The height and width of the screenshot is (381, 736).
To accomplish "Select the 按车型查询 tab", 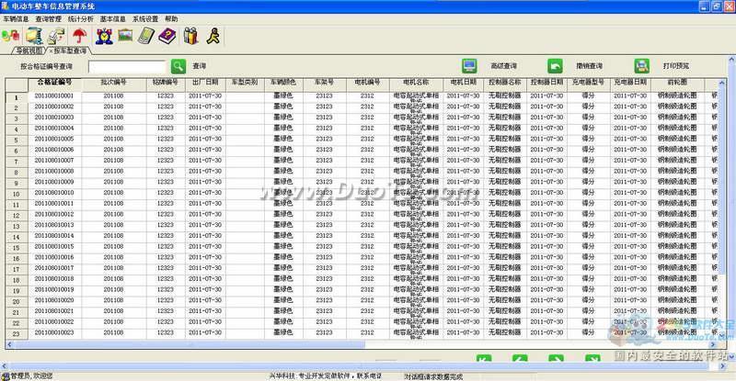I will tap(71, 50).
